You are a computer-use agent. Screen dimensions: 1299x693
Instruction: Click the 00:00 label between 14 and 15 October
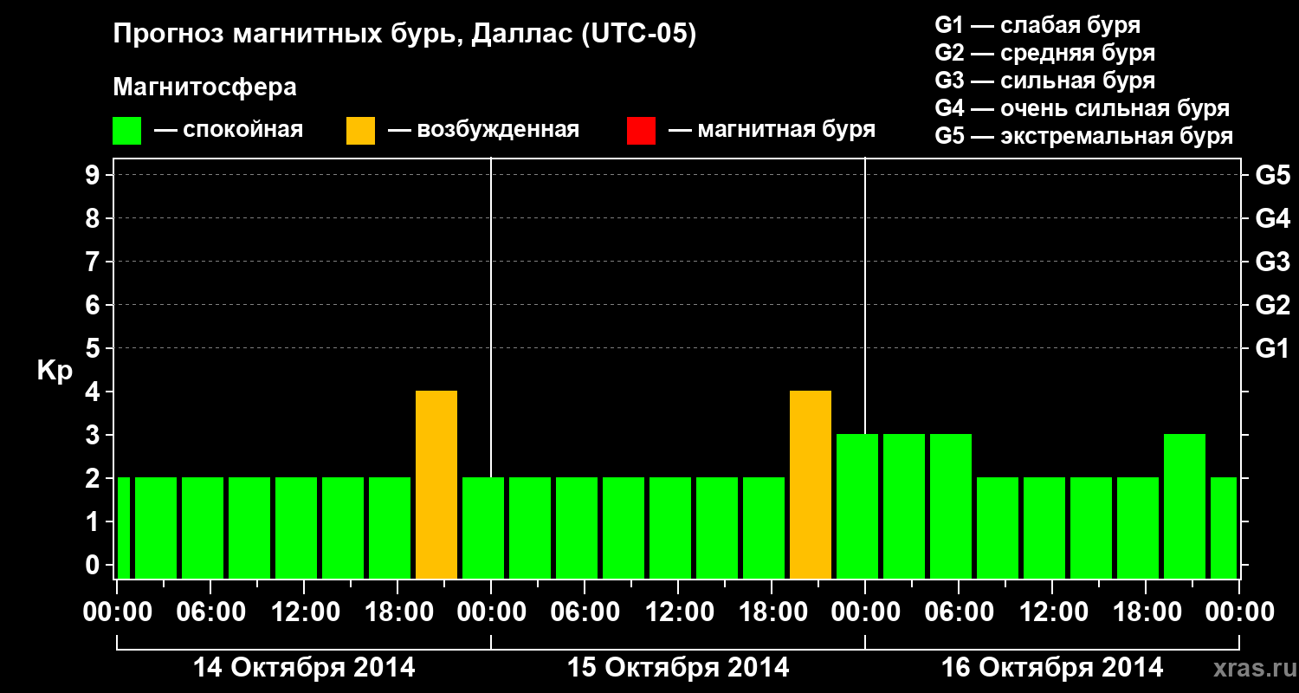(x=491, y=612)
